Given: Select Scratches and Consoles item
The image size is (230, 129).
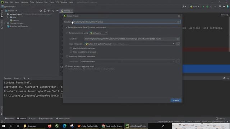Looking at the screenshot, I should tap(18, 26).
